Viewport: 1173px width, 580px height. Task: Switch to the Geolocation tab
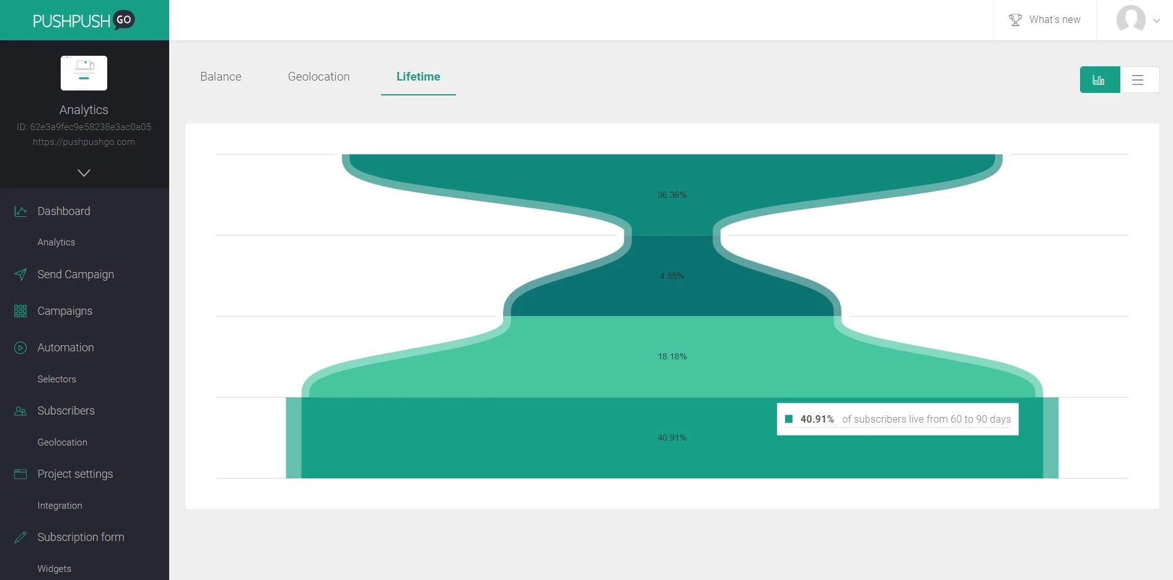319,76
